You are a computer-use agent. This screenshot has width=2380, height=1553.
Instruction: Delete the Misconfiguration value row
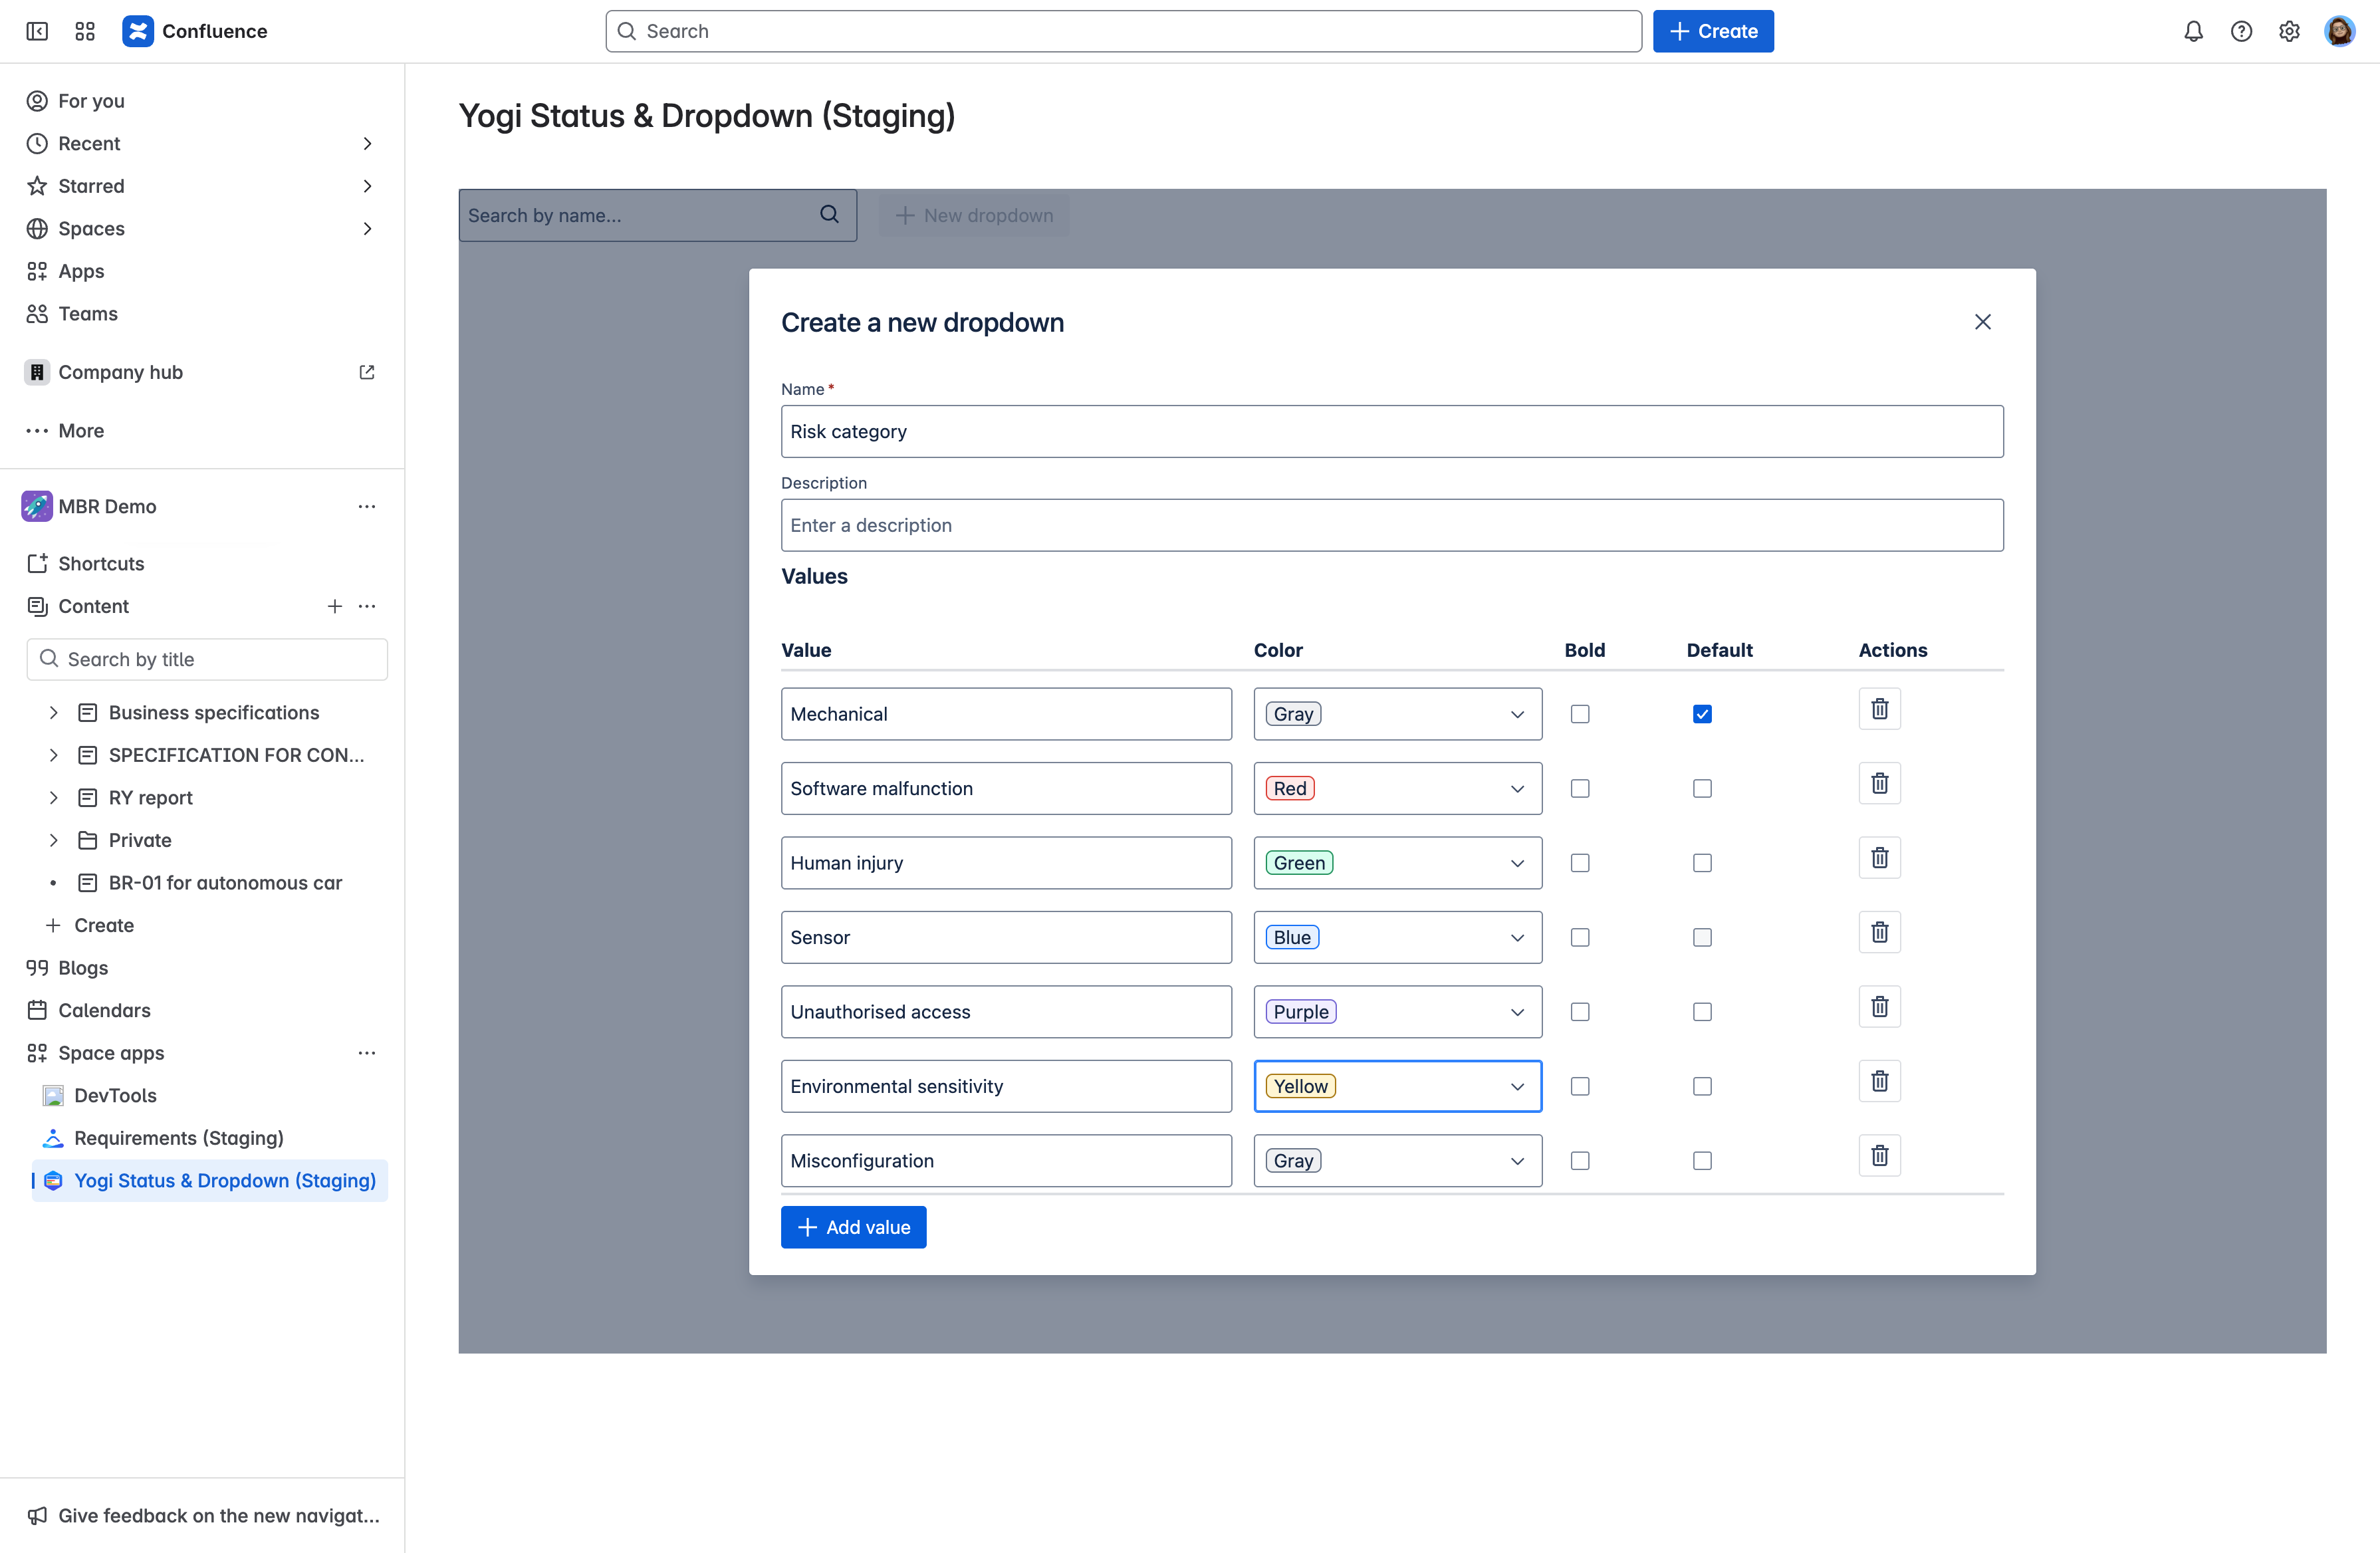(1879, 1155)
